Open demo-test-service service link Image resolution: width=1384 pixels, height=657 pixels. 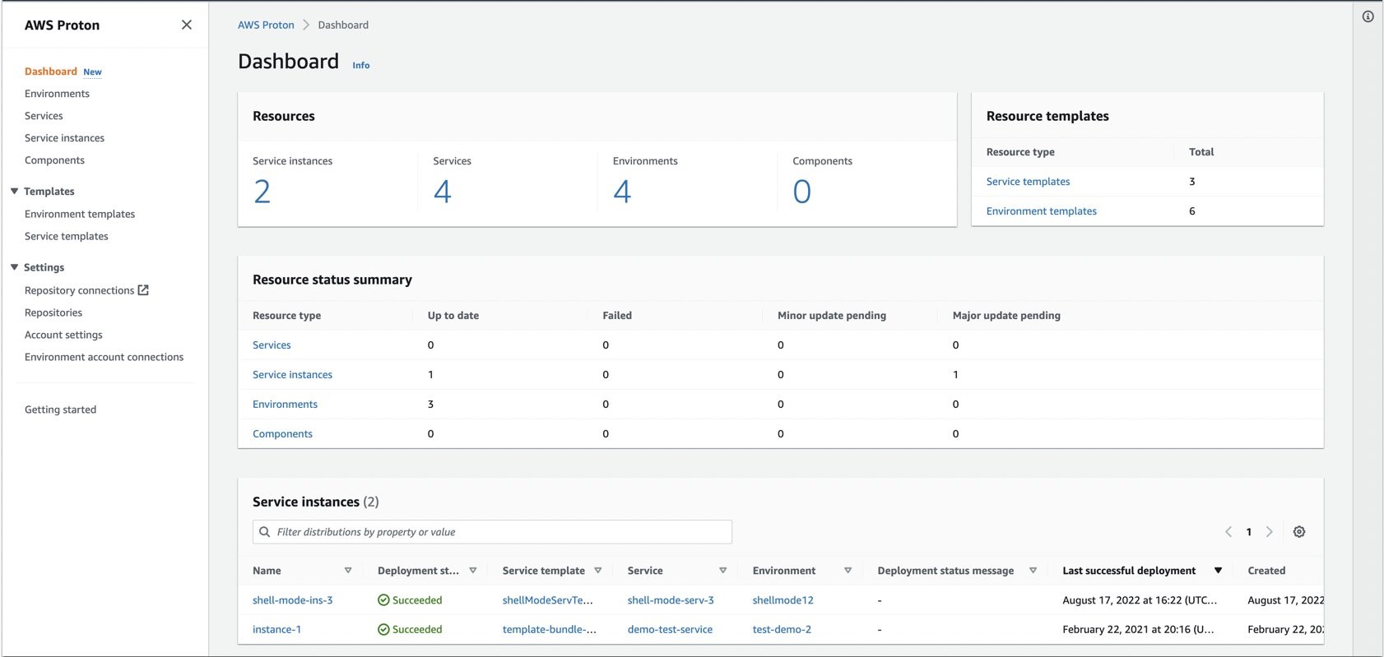coord(670,630)
